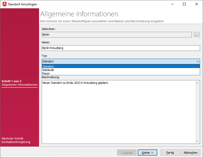Select Allgemeine Informationen step in sidebar

20,85
